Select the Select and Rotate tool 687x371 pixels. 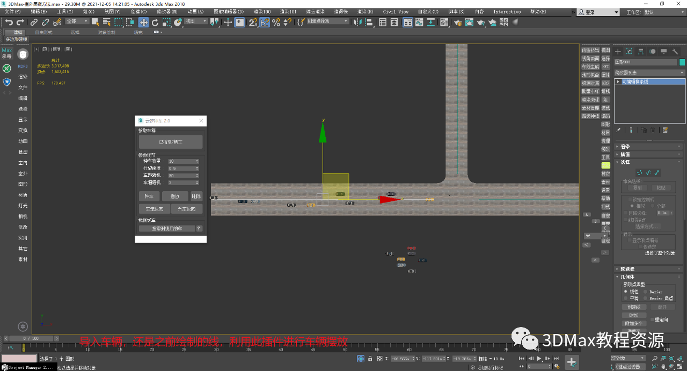(x=155, y=22)
